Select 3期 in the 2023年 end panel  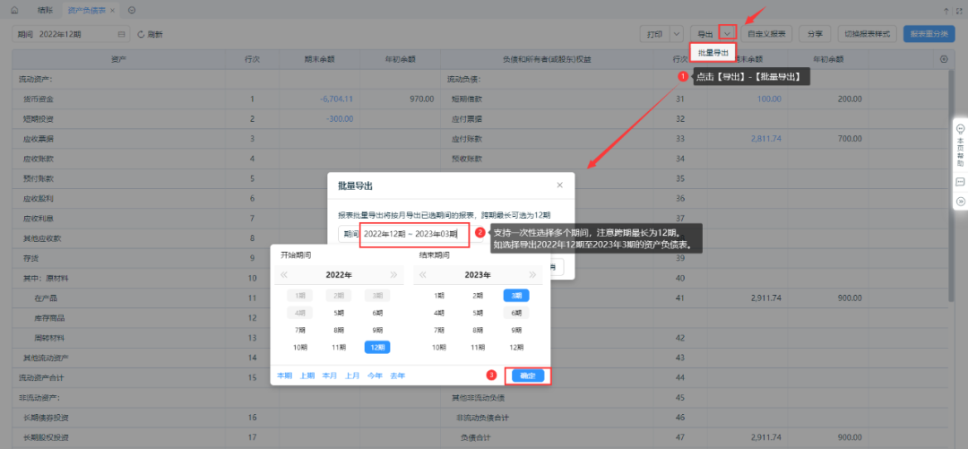pyautogui.click(x=516, y=296)
